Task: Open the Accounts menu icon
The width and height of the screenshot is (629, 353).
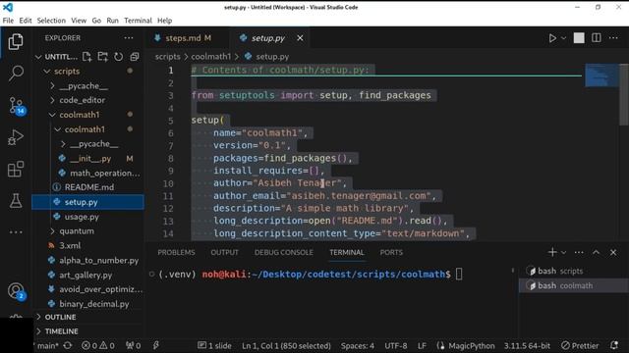Action: point(17,291)
